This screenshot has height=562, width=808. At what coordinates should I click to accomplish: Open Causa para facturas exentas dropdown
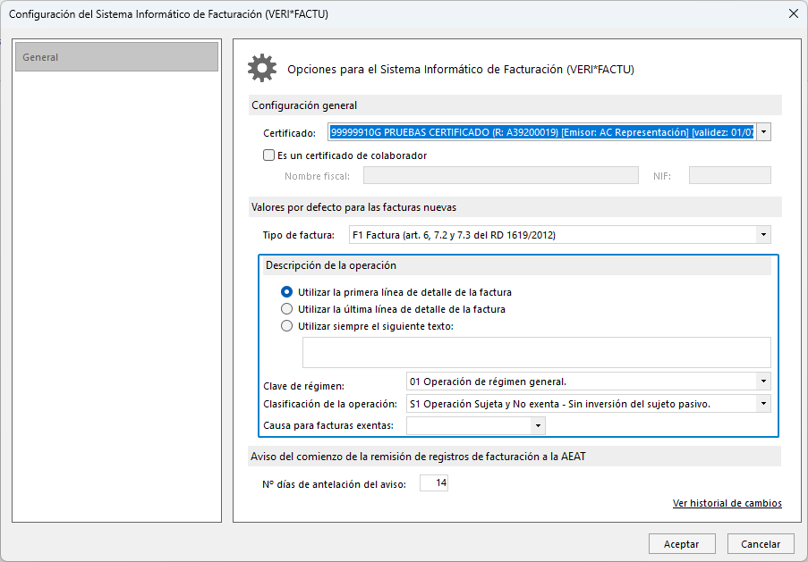[538, 425]
